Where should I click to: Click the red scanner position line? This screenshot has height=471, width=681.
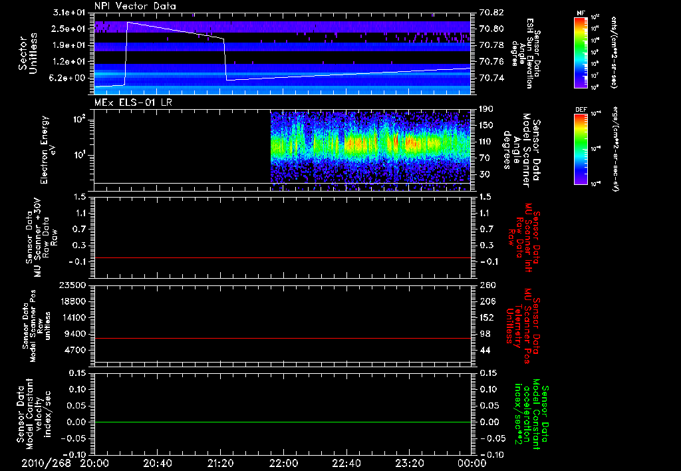click(283, 339)
